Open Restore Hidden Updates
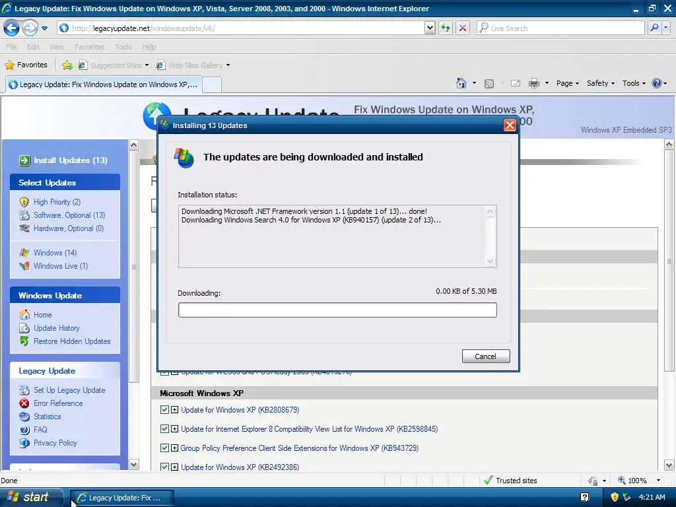This screenshot has height=507, width=676. tap(72, 341)
